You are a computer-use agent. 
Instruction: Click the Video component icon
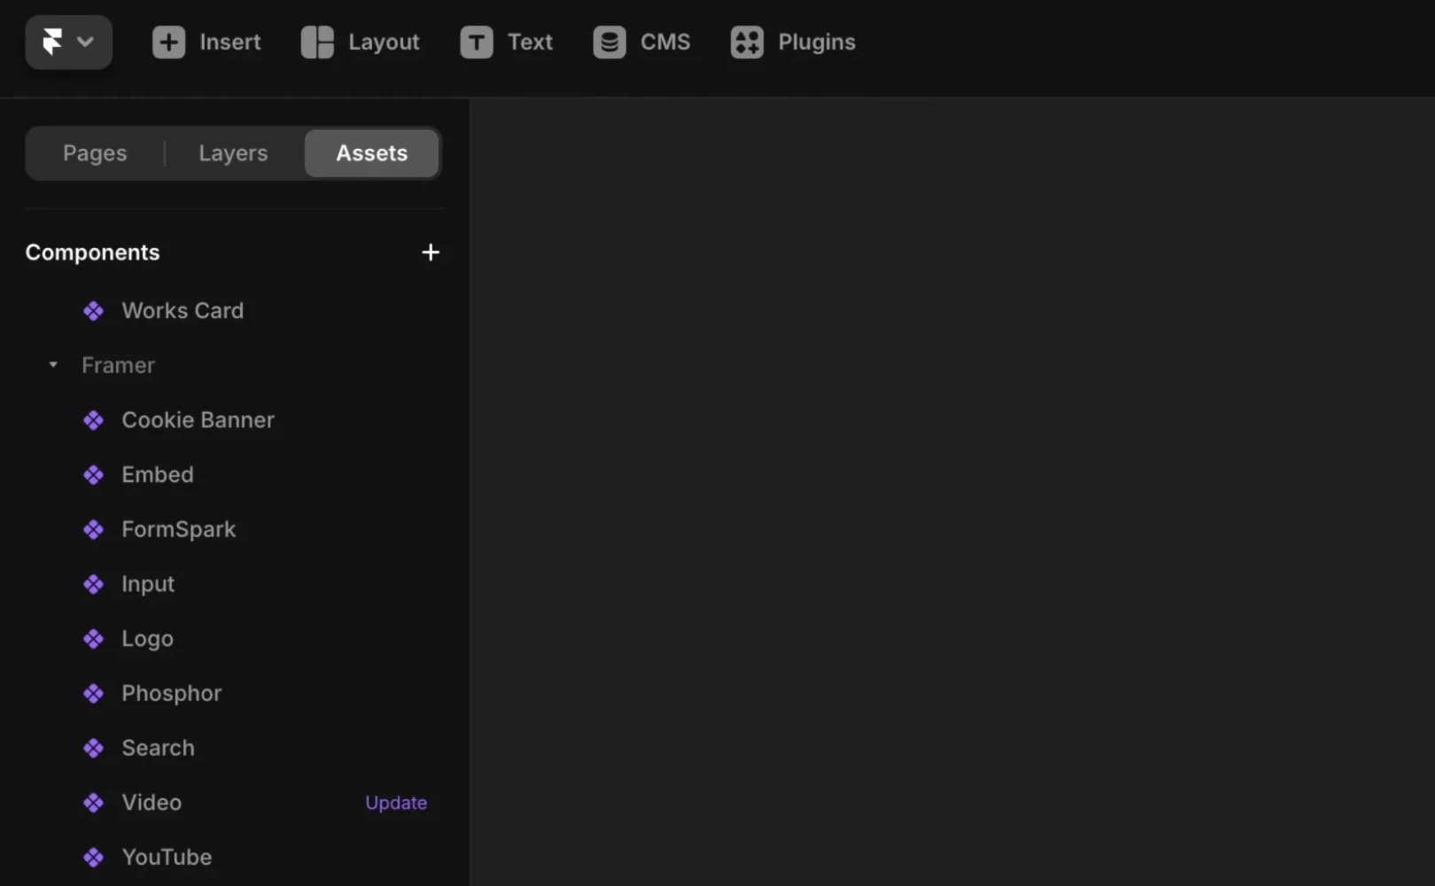coord(93,803)
